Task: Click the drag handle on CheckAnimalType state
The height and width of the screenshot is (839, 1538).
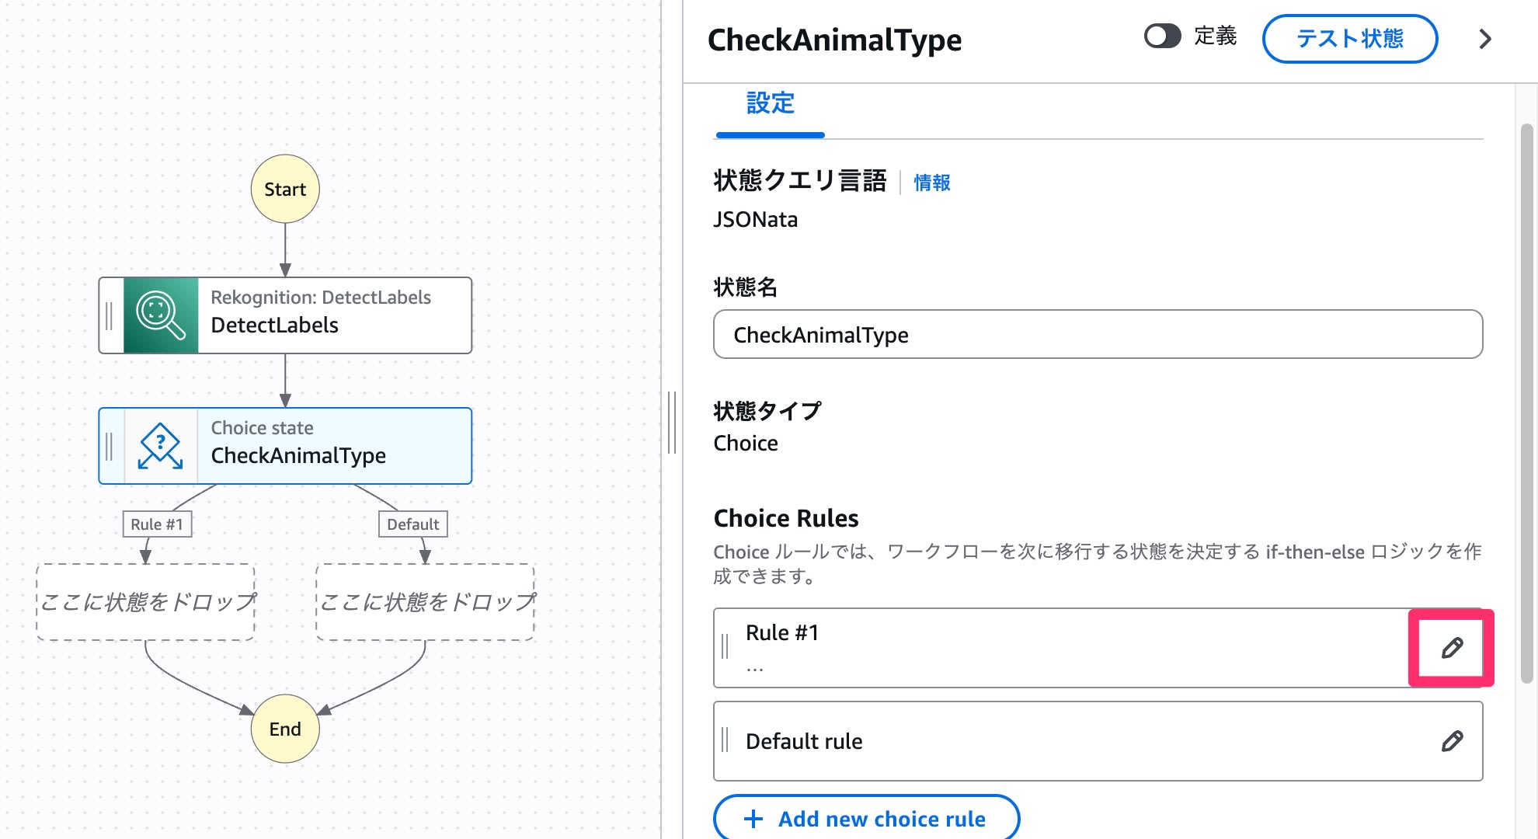Action: point(110,446)
